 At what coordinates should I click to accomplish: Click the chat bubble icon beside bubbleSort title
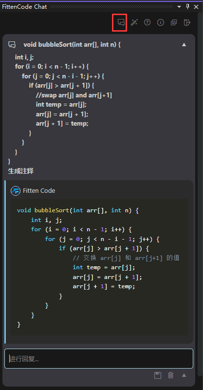tap(12, 45)
